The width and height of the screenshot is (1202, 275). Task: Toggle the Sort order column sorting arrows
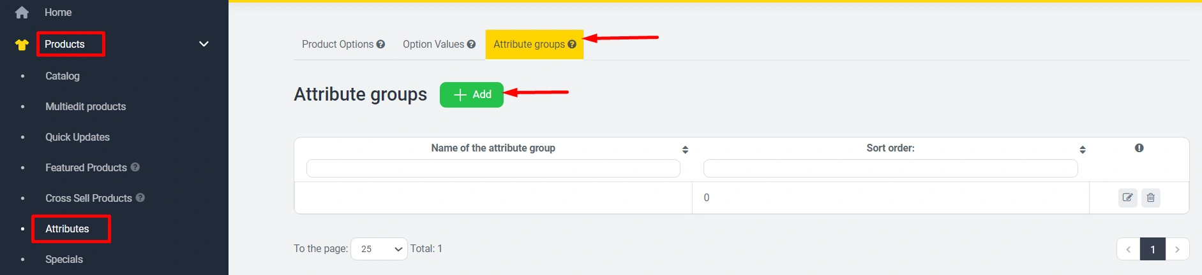(1083, 150)
